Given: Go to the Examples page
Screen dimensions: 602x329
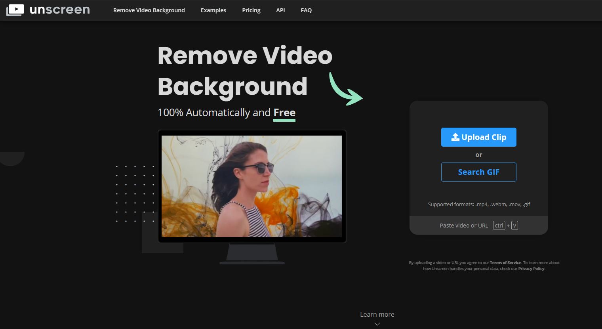Looking at the screenshot, I should (x=213, y=10).
